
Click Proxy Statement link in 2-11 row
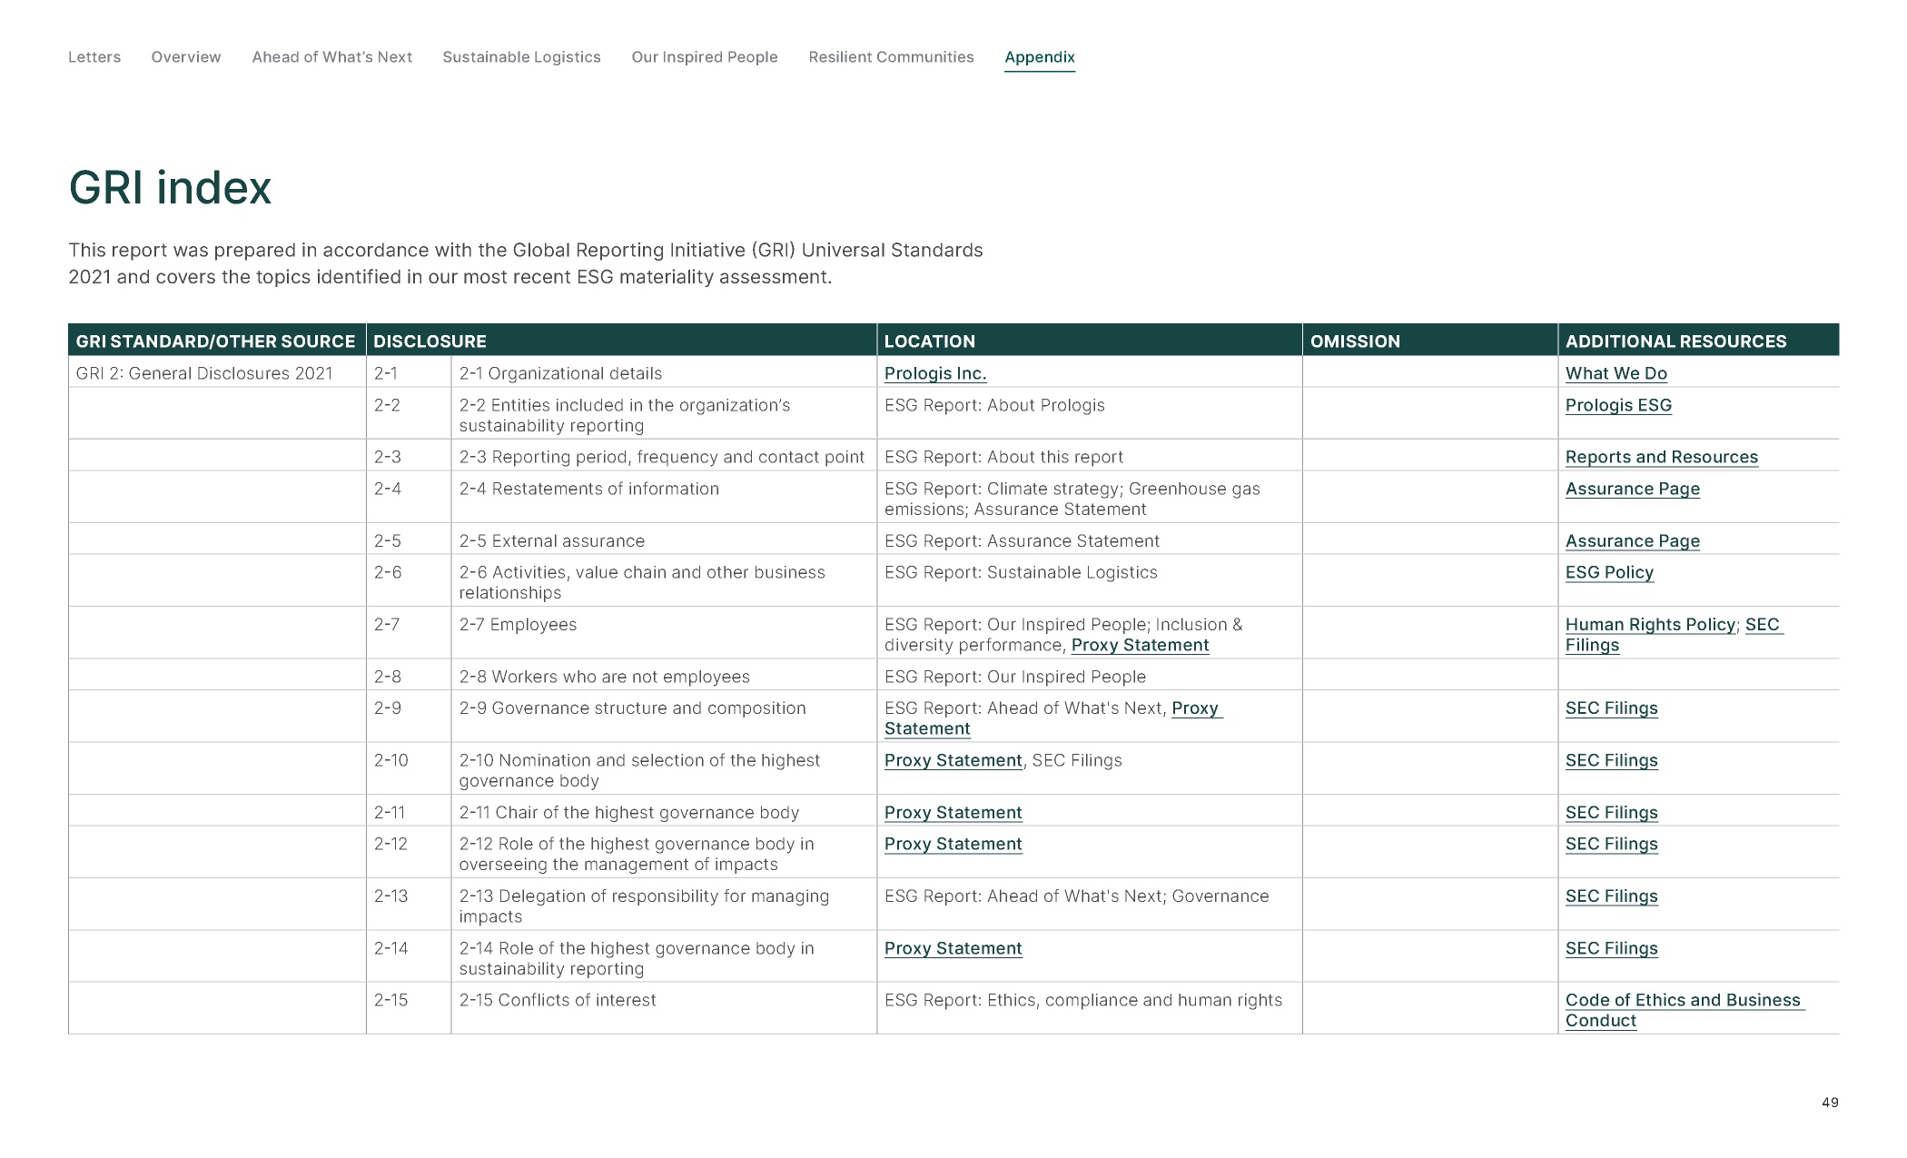pos(953,812)
